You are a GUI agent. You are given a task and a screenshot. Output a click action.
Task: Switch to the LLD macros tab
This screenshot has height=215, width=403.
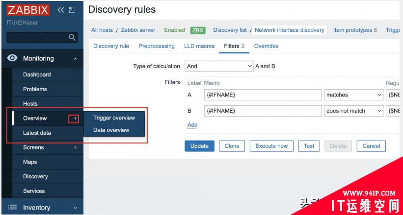pos(199,46)
